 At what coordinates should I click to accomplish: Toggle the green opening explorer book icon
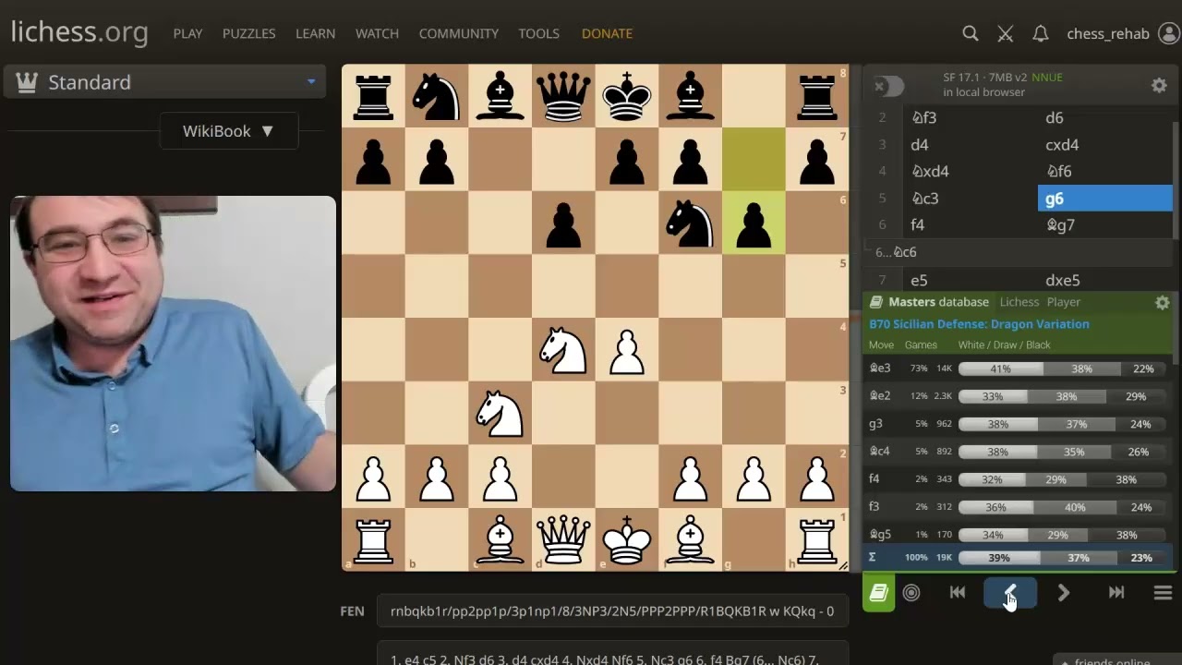(878, 593)
